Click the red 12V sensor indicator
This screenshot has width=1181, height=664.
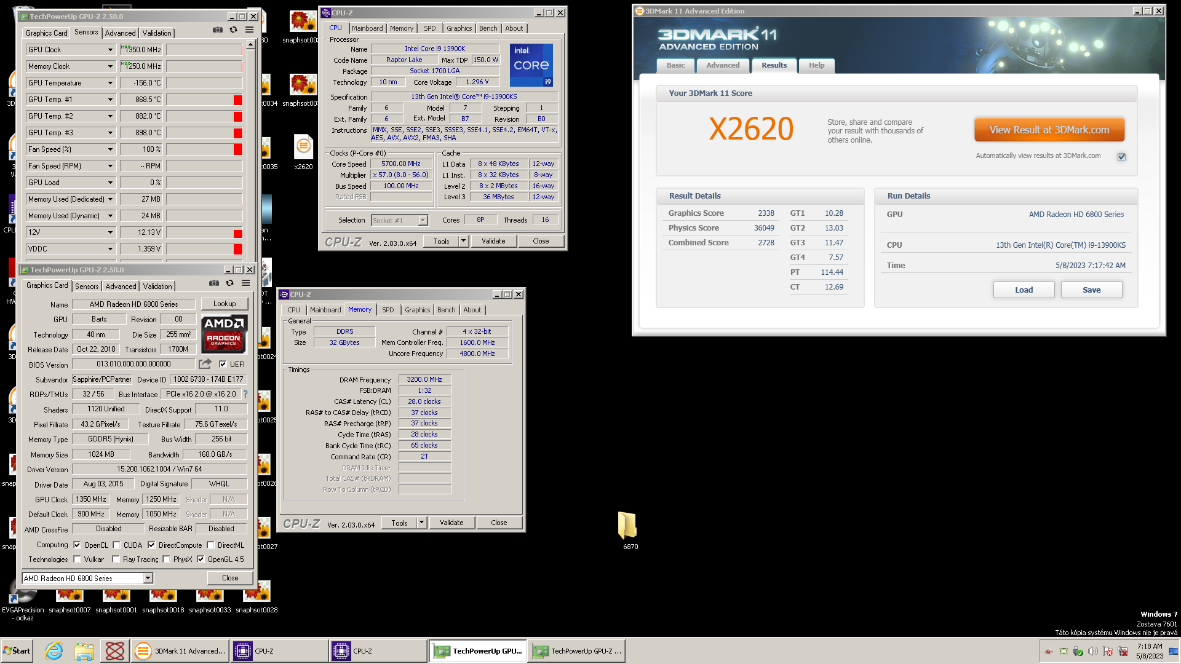(237, 232)
